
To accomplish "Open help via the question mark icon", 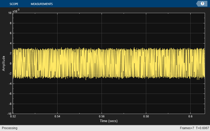I will point(202,4).
